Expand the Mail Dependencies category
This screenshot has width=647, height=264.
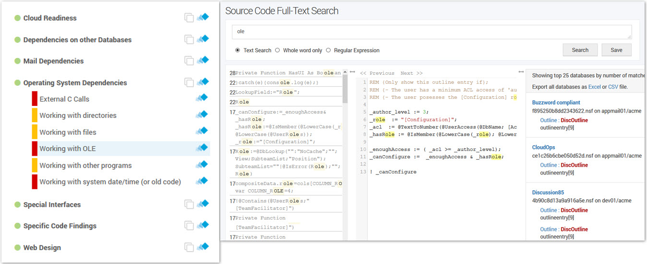53,61
